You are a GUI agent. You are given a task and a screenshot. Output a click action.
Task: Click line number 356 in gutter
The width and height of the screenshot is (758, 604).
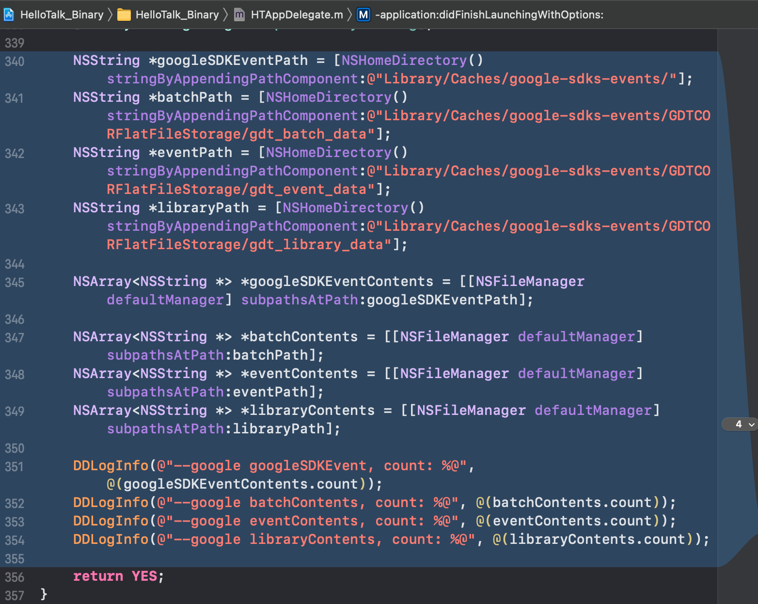point(15,577)
